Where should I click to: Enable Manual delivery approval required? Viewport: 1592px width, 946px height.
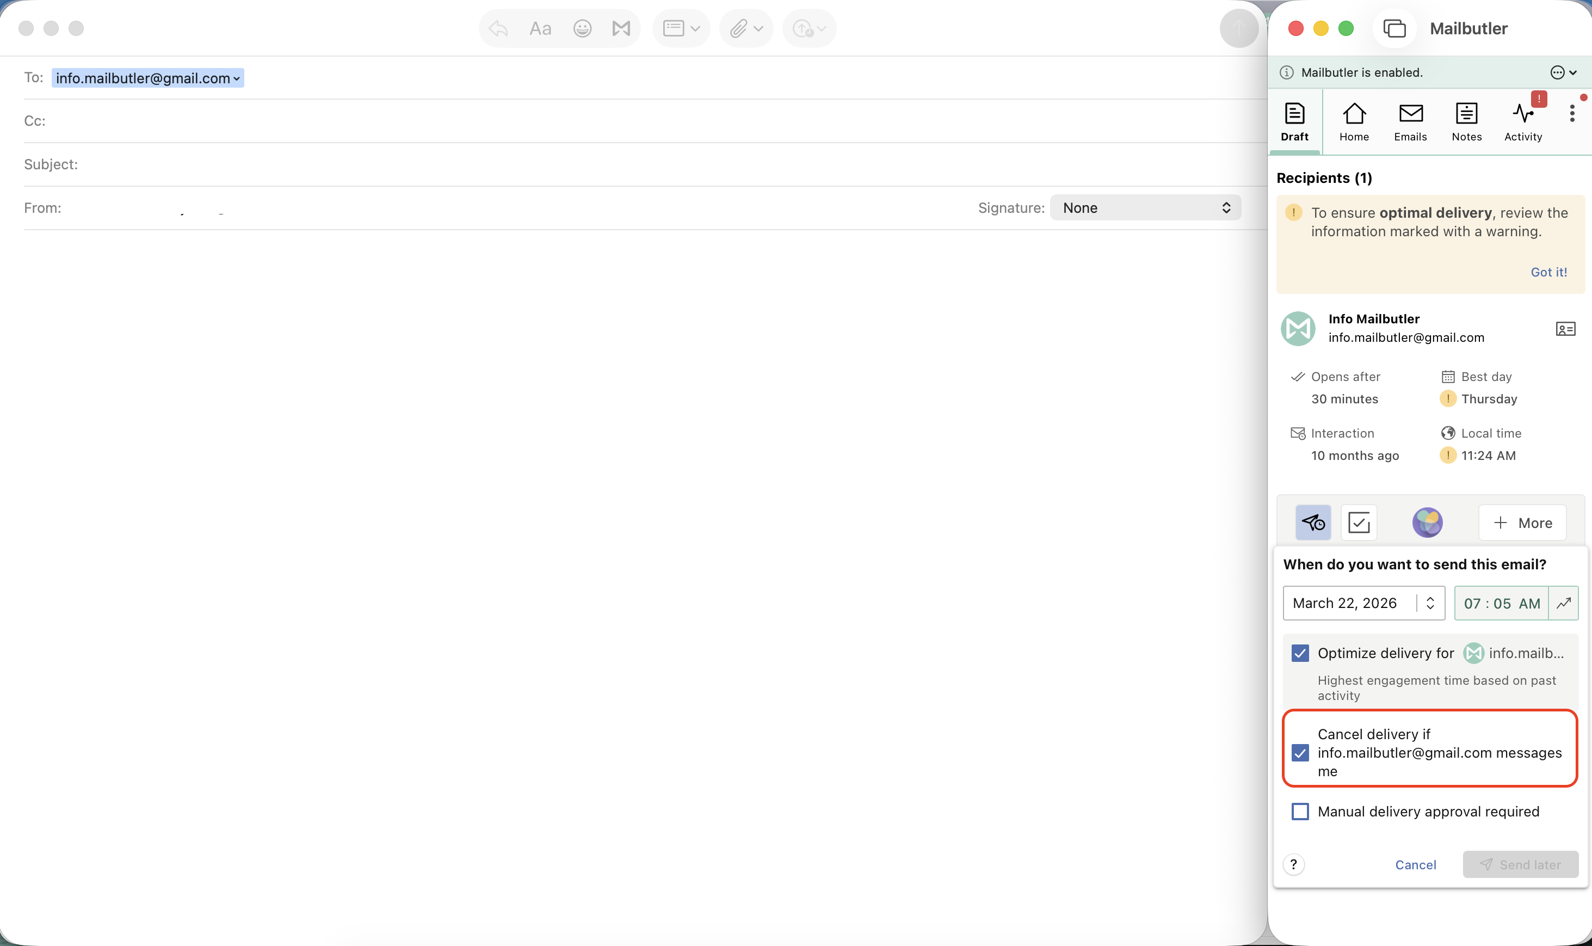tap(1300, 812)
